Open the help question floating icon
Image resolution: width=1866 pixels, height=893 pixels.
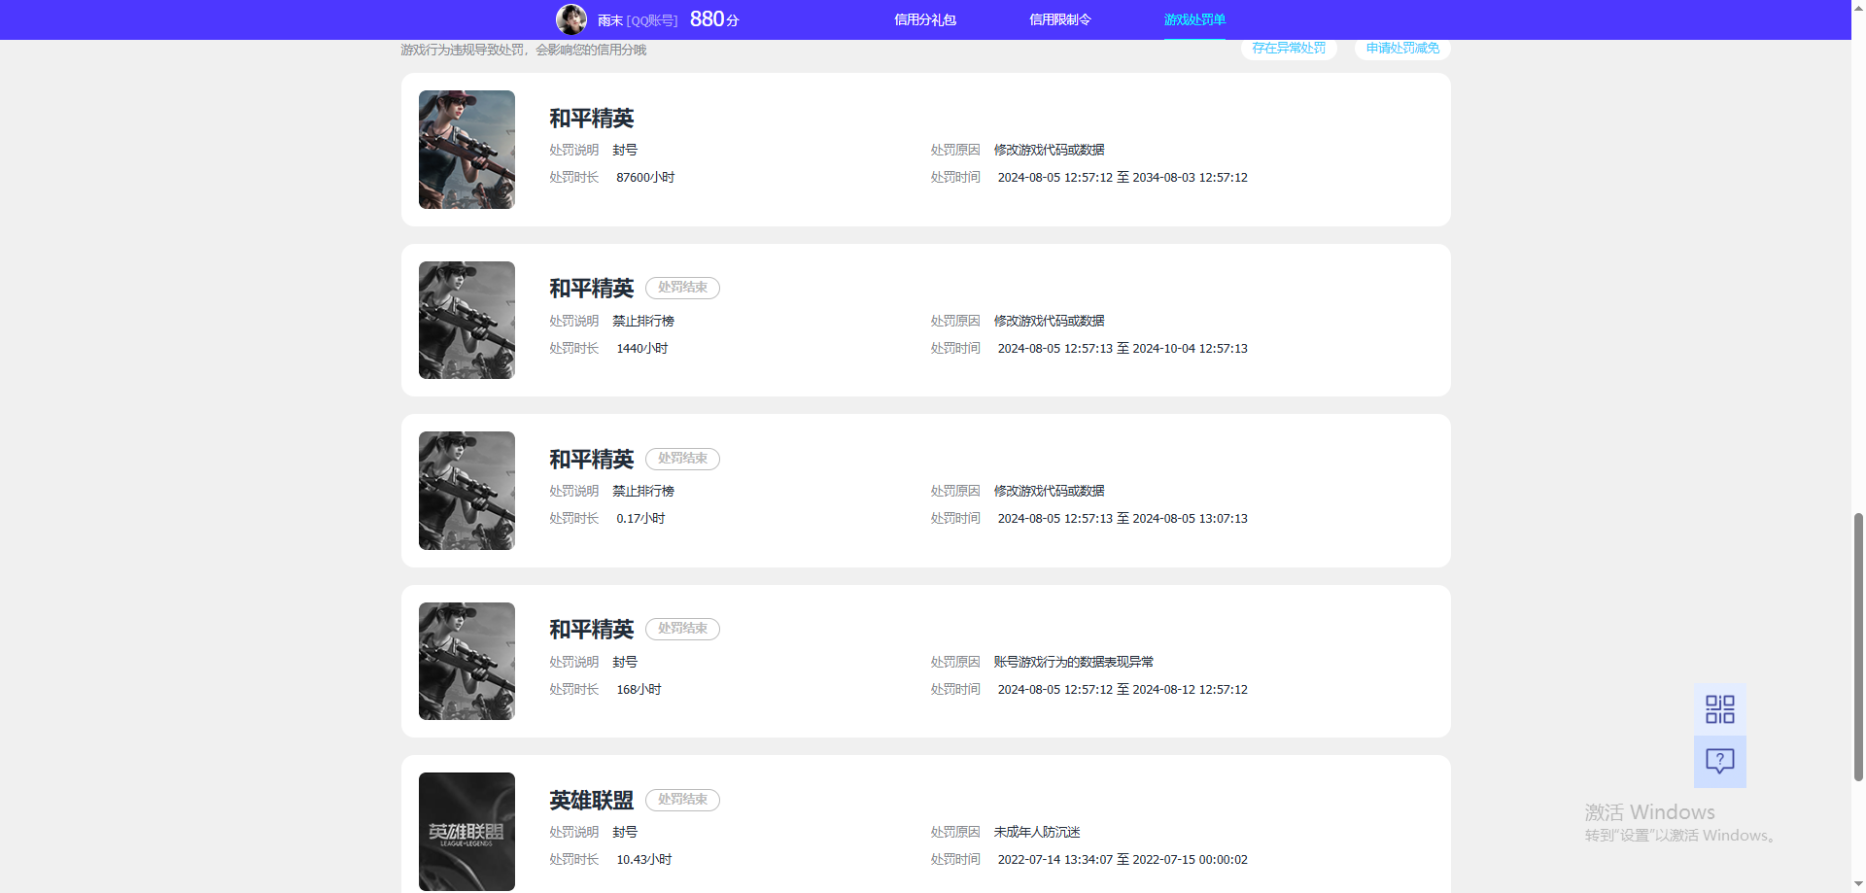(x=1720, y=761)
